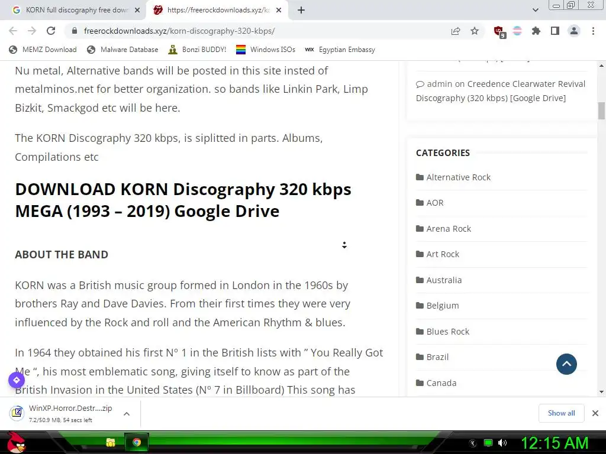This screenshot has height=454, width=606.
Task: Click Chrome icon in taskbar
Action: point(137,442)
